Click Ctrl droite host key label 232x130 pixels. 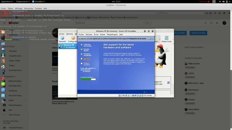148,95
